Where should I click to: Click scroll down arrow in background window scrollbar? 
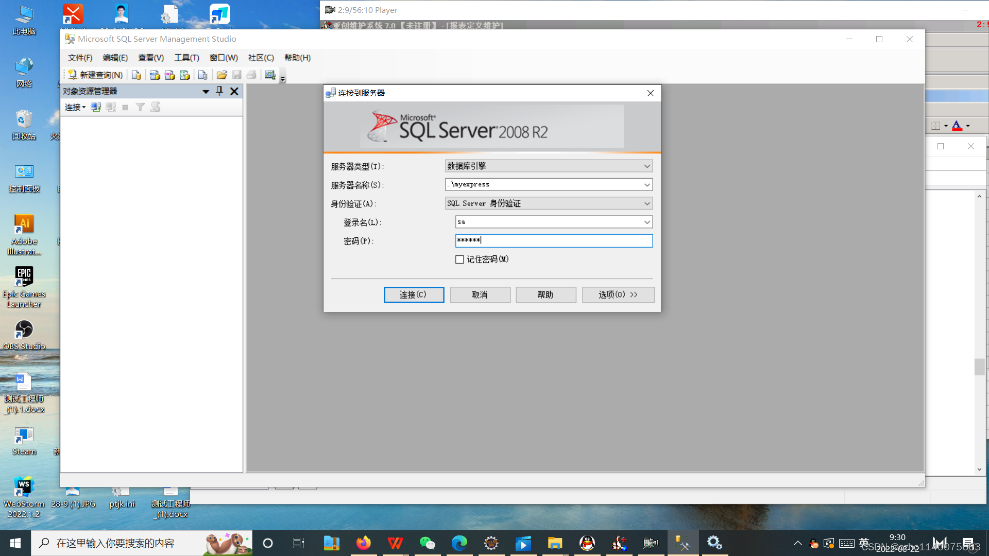[x=980, y=470]
